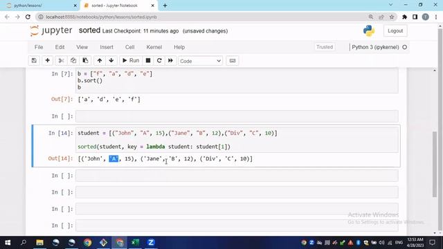443x249 pixels.
Task: Open the taskbar clock and date
Action: (415, 243)
